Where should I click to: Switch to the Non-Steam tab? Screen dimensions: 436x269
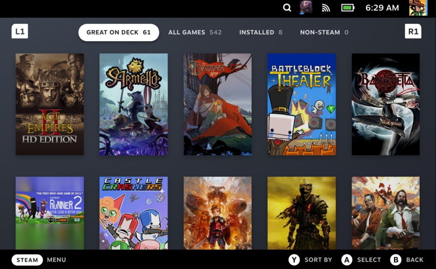pos(324,32)
